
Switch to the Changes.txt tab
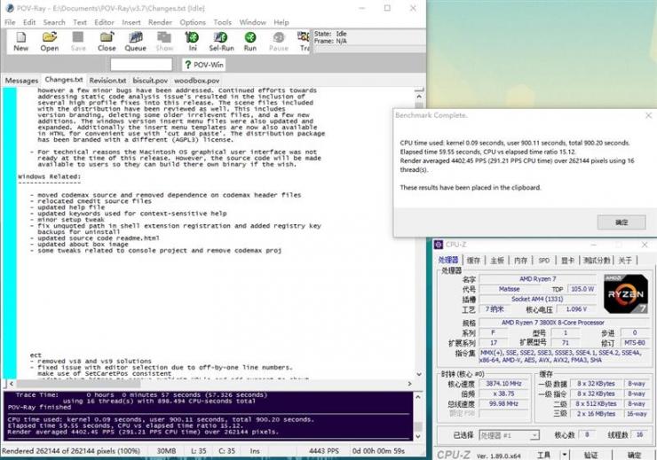64,80
